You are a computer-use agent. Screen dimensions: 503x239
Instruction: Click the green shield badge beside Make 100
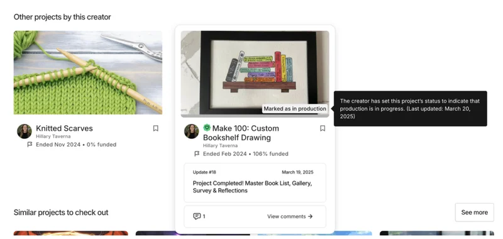pos(207,128)
